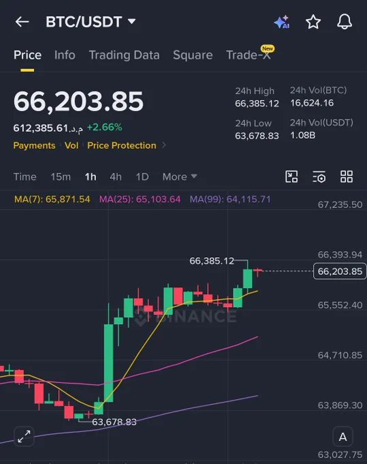Tap the 24h Low value 63,678.83
The image size is (367, 464).
pos(257,136)
